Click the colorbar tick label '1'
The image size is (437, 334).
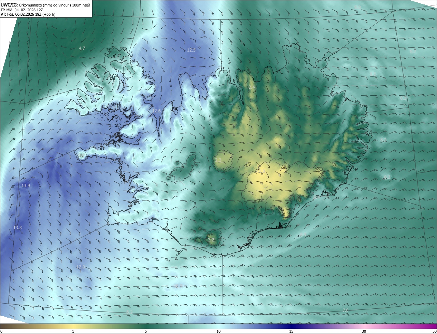(x=73, y=331)
